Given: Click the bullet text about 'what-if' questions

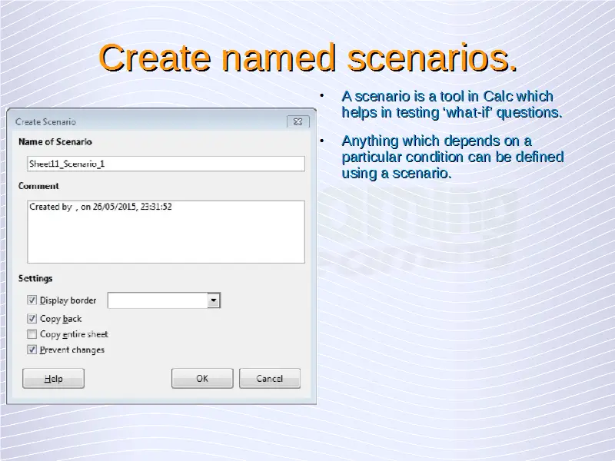Looking at the screenshot, I should [450, 104].
